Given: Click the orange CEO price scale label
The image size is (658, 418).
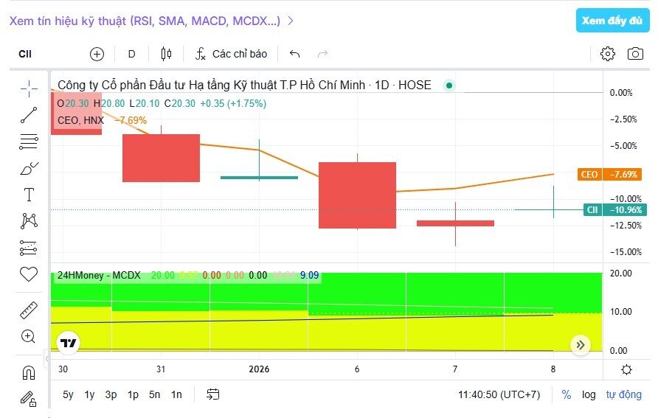Looking at the screenshot, I should coord(609,175).
